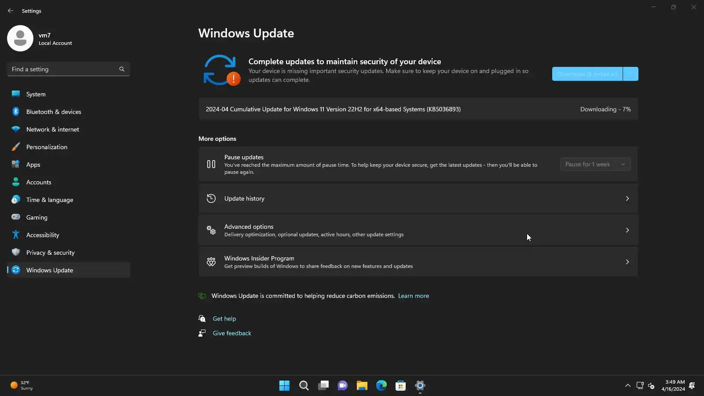704x396 pixels.
Task: Open Personalization settings page
Action: (69, 147)
